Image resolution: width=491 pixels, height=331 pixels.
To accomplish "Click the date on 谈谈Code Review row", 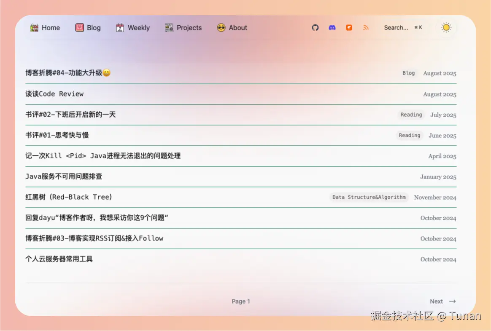I will (440, 94).
